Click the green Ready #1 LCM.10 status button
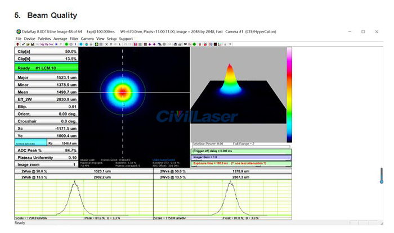 [x=46, y=68]
